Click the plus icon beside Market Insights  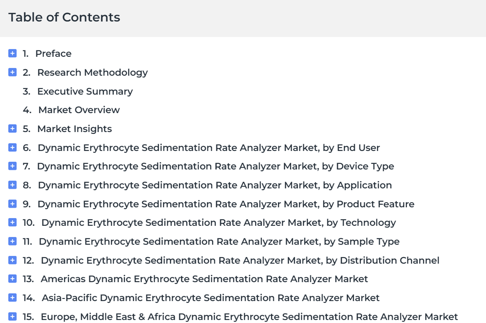click(x=12, y=129)
